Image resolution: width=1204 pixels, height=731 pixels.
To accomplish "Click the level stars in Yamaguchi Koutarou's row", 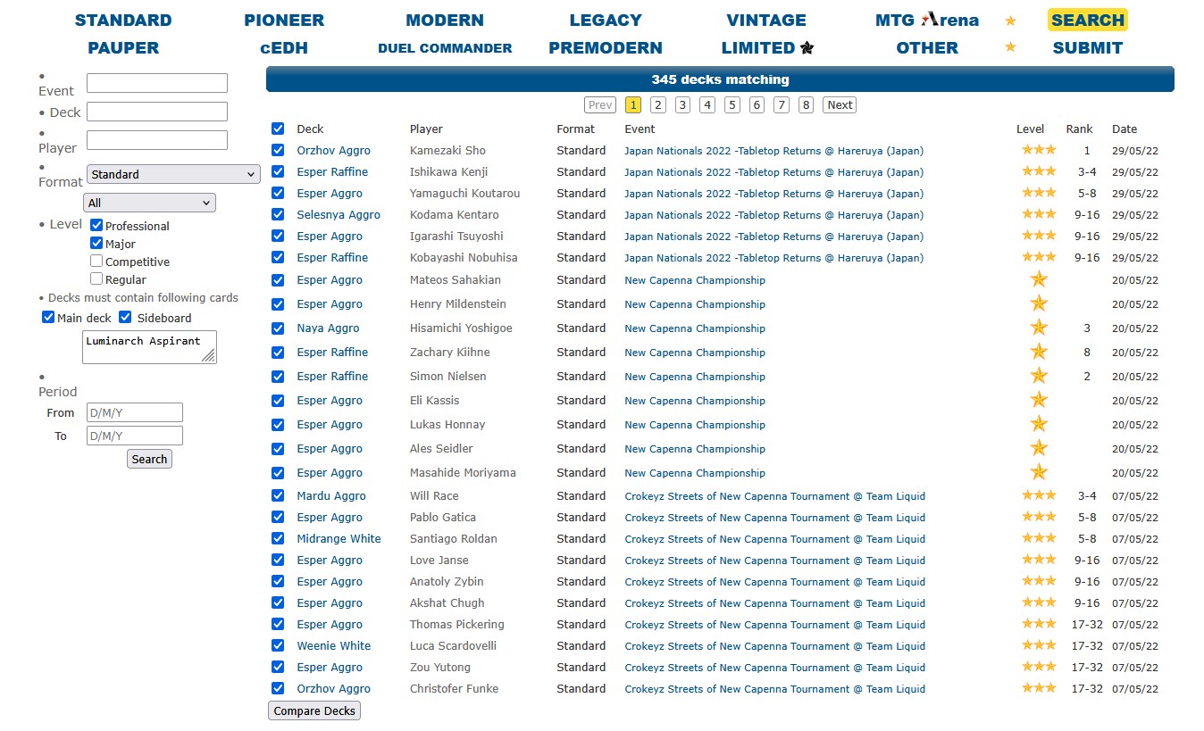I will tap(1039, 193).
